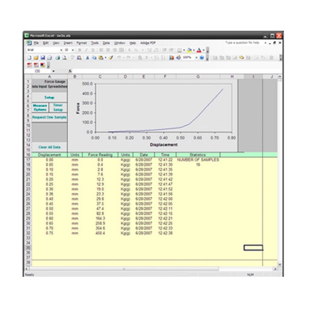Click time cell 12:42:38
Viewport: 309px width, 309px height.
tap(165, 233)
